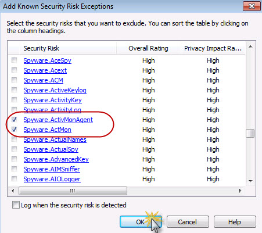The height and width of the screenshot is (233, 262).
Task: Click the vertical scrollbar up arrow
Action: (x=250, y=46)
